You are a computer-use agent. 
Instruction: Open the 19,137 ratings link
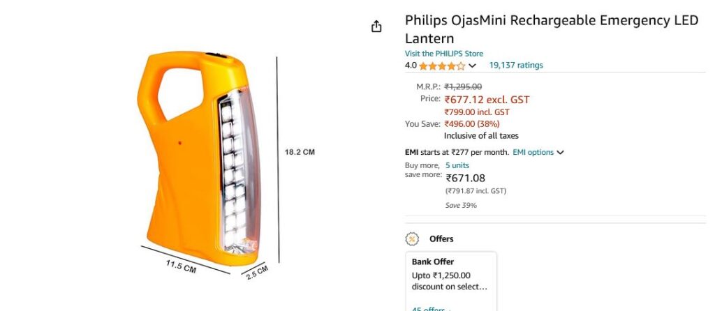[515, 66]
